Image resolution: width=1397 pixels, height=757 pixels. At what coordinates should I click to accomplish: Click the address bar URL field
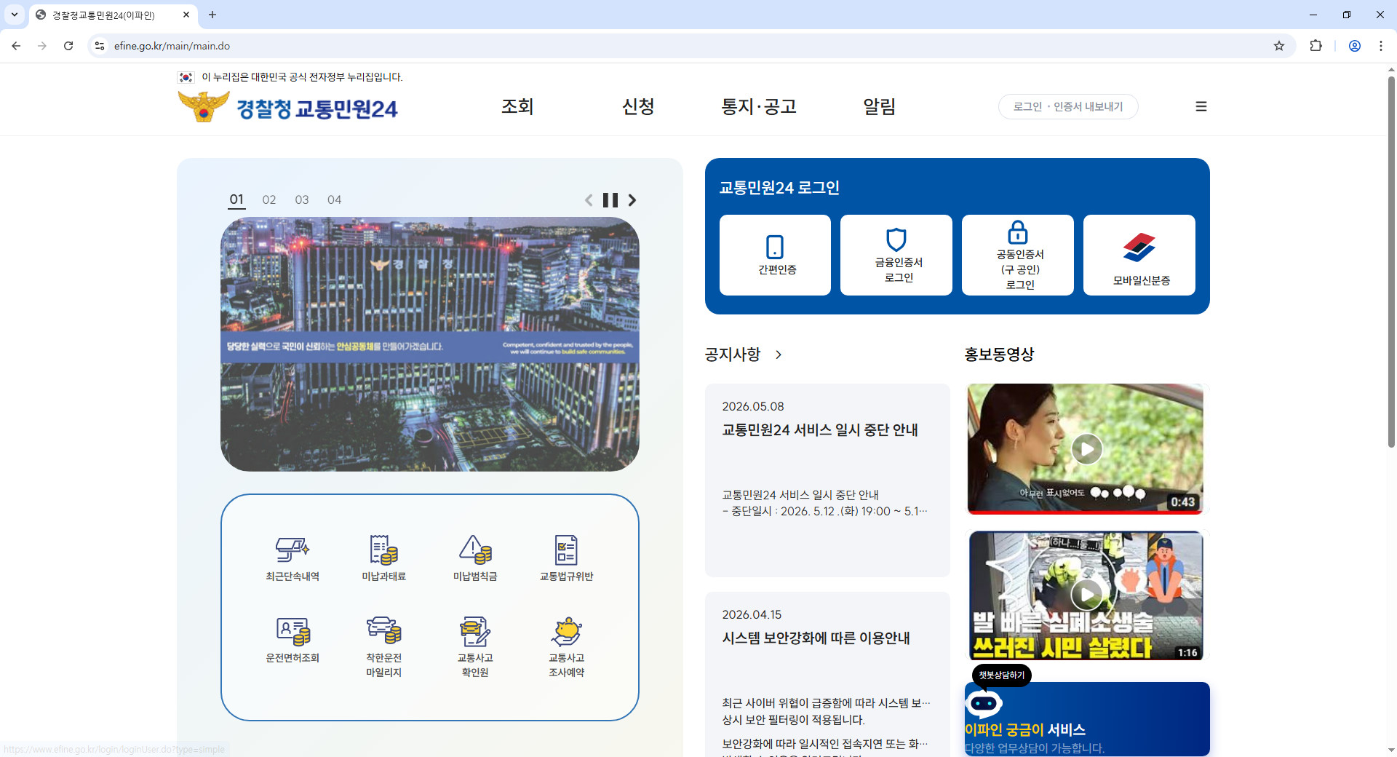pyautogui.click(x=691, y=46)
